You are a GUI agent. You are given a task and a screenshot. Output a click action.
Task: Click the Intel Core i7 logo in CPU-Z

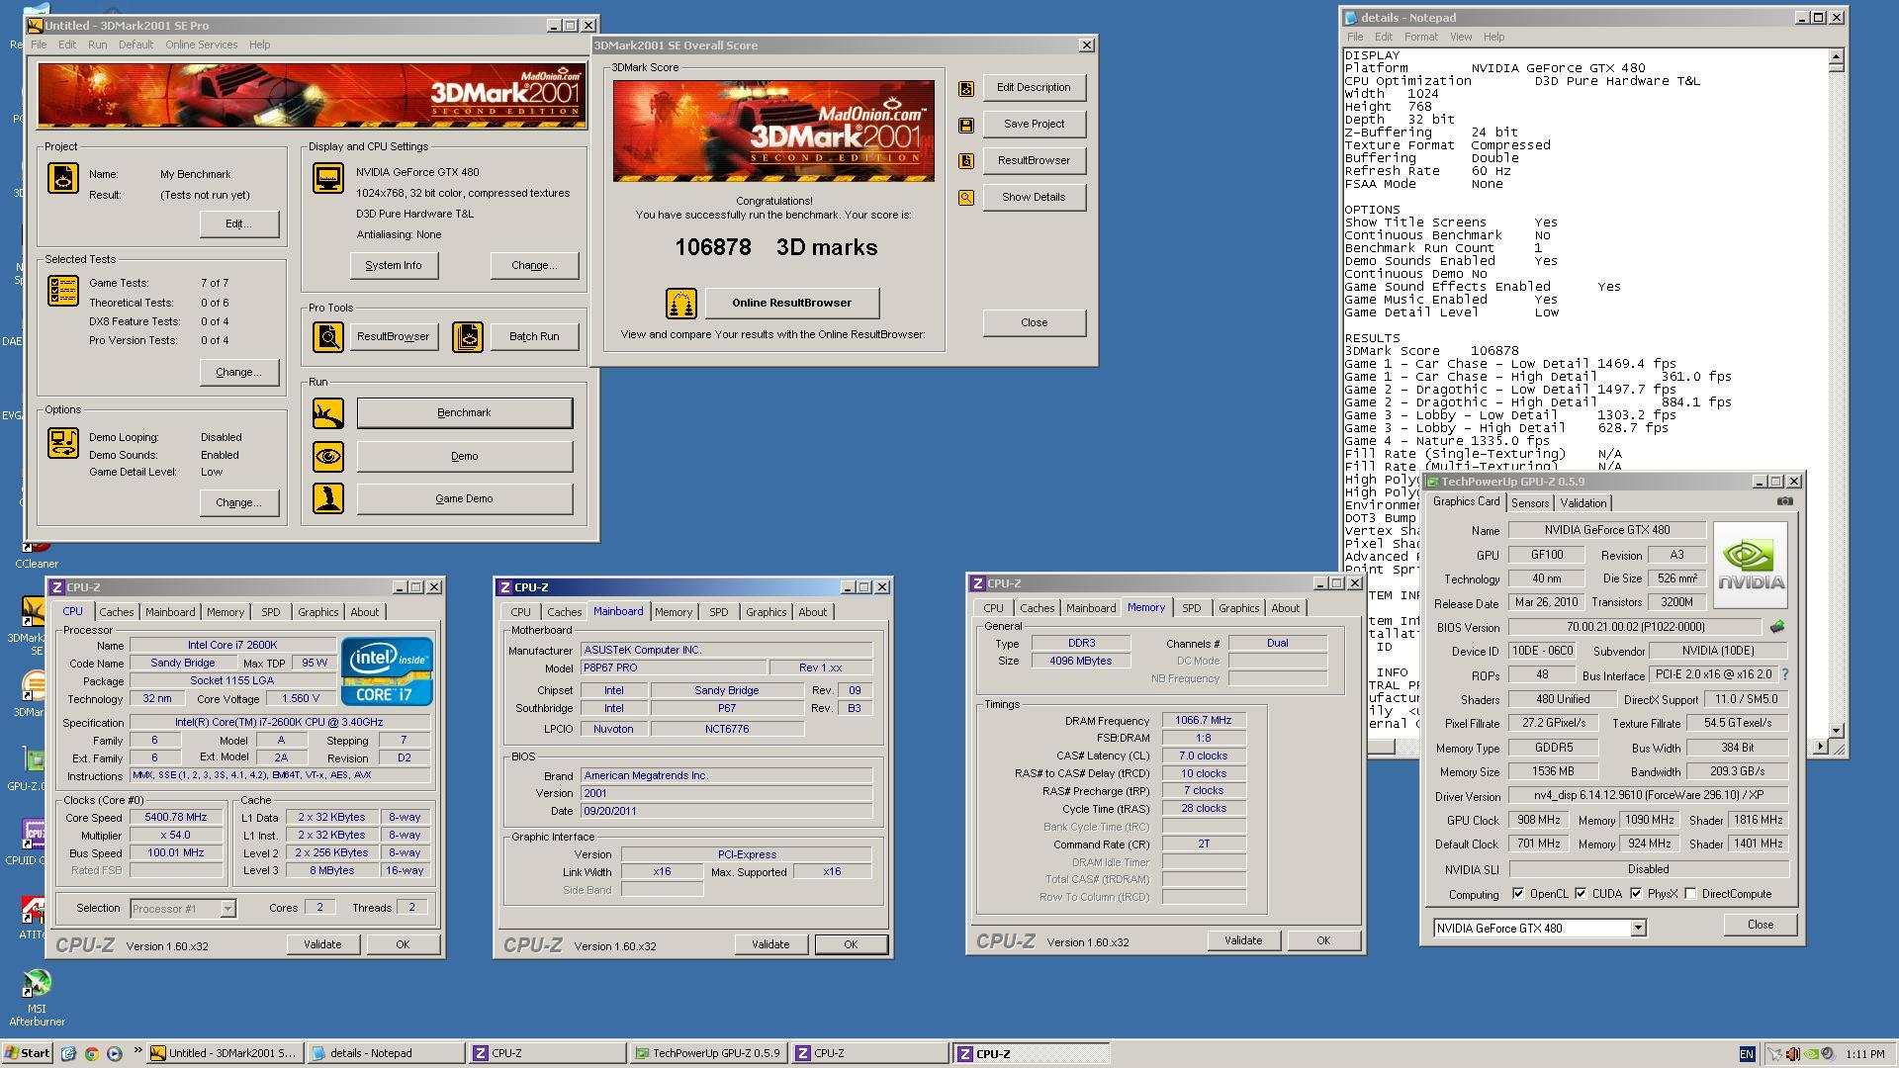pyautogui.click(x=387, y=670)
